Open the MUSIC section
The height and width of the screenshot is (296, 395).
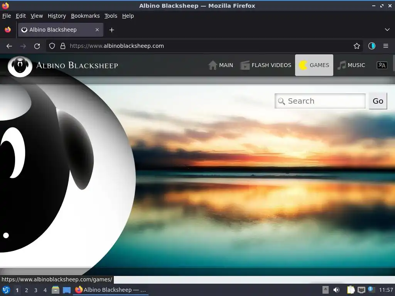[351, 65]
